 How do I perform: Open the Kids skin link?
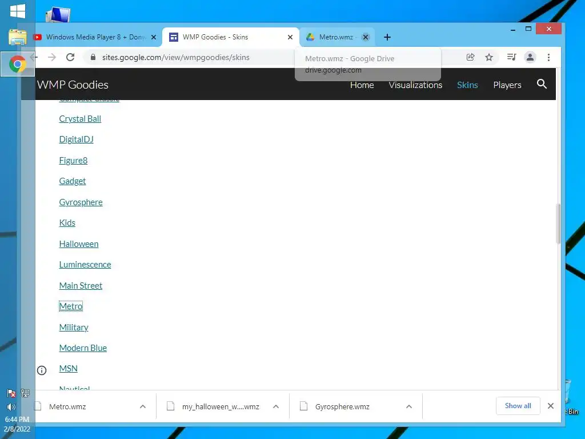click(67, 223)
